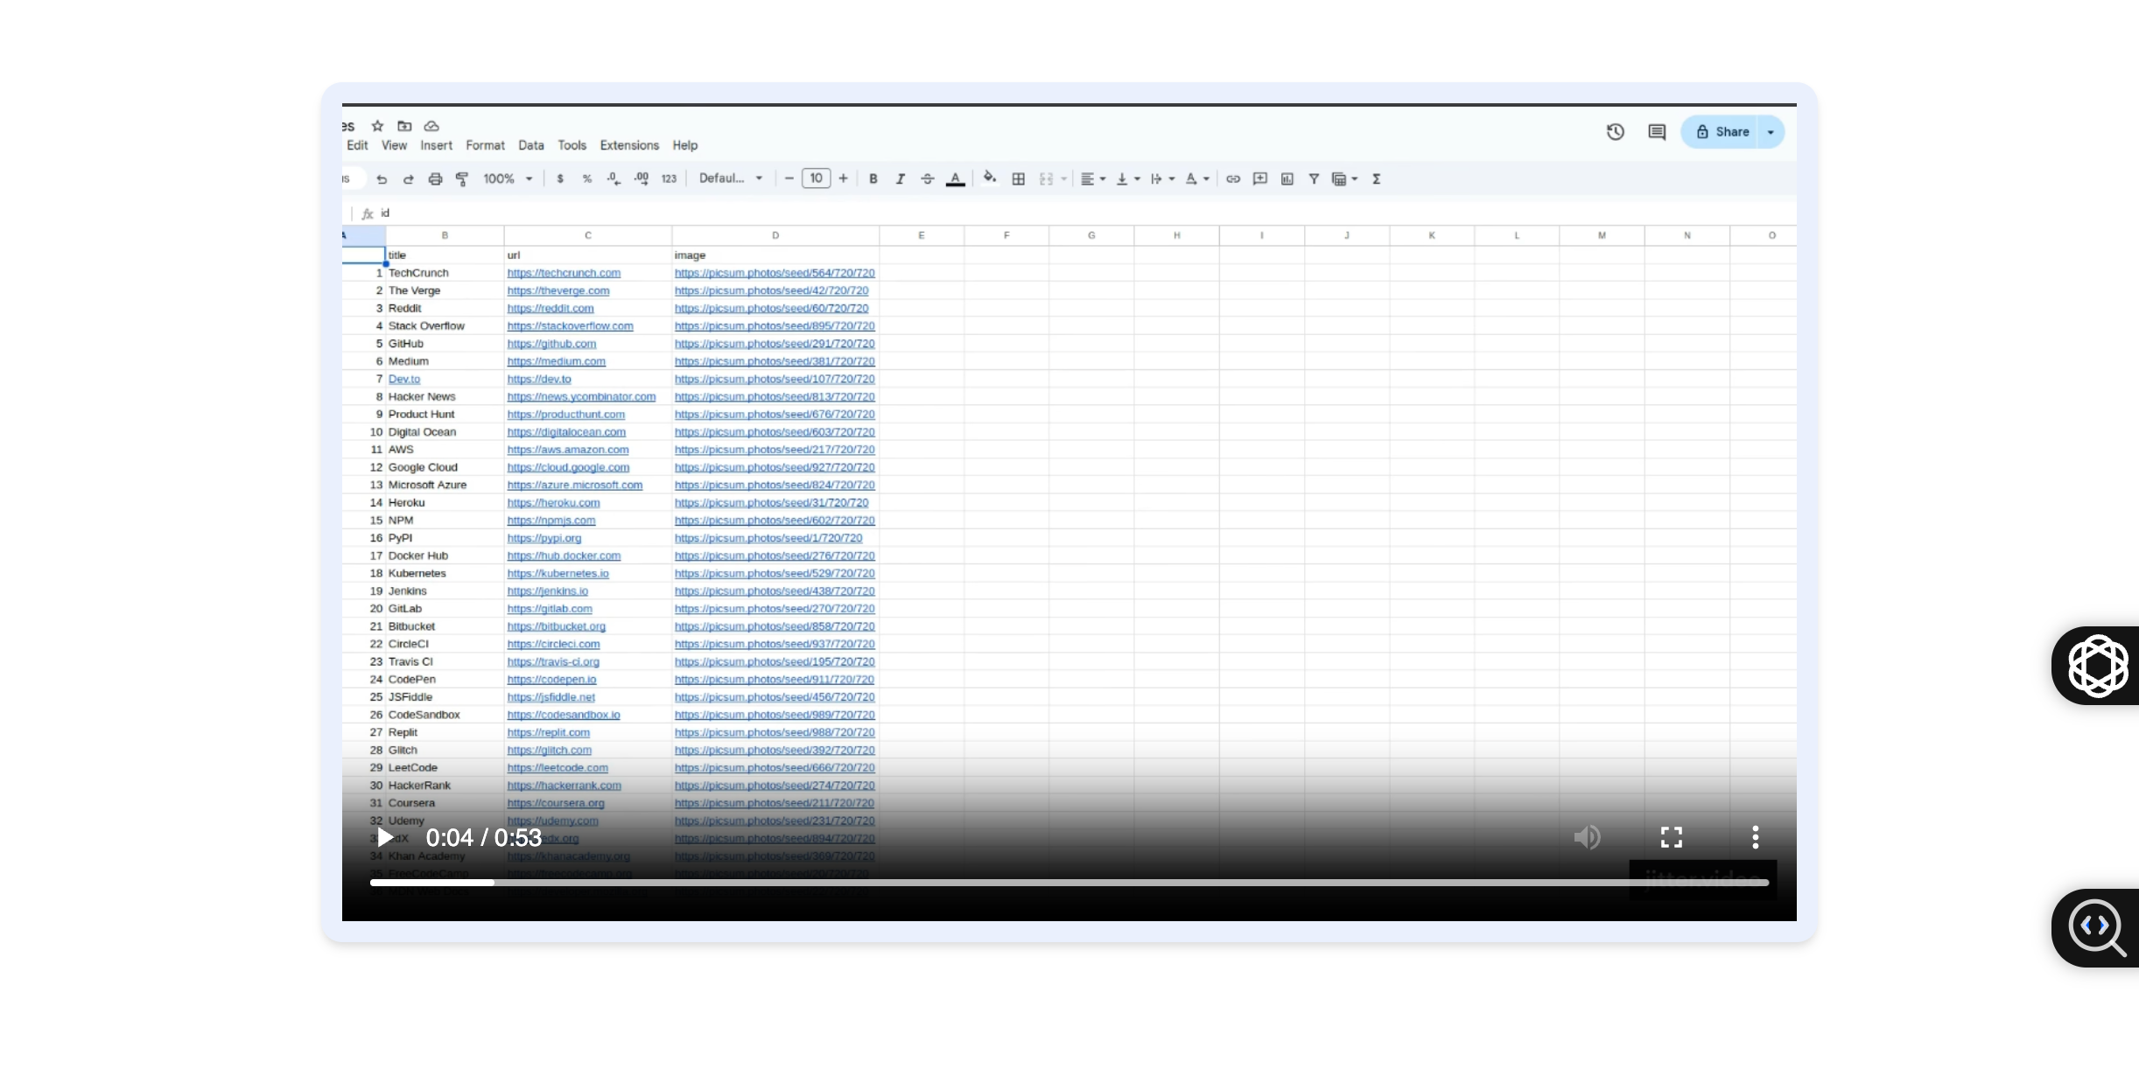Viewport: 2139px width, 1090px height.
Task: Click the Share button
Action: [1722, 132]
